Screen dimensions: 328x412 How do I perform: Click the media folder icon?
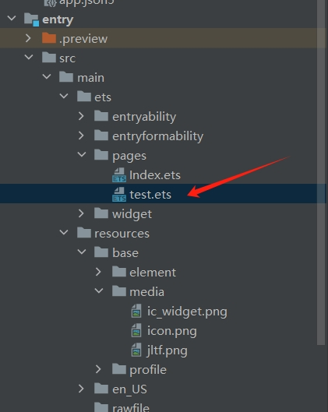[x=119, y=291]
